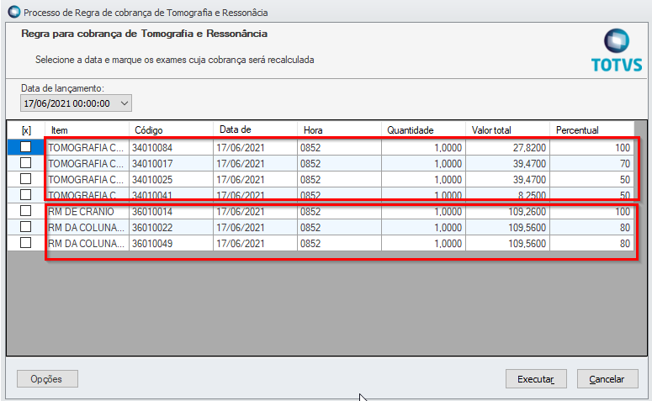Check the box for code 34010017 row

click(x=26, y=163)
